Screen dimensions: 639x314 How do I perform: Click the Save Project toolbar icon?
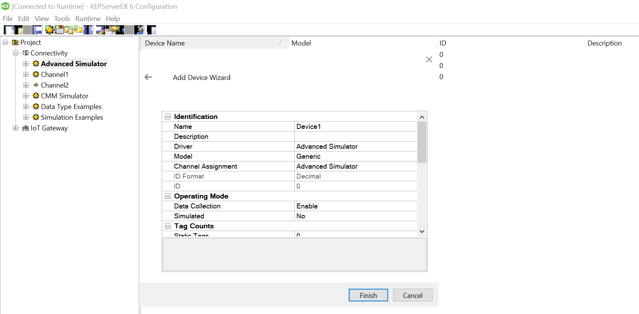coord(37,30)
